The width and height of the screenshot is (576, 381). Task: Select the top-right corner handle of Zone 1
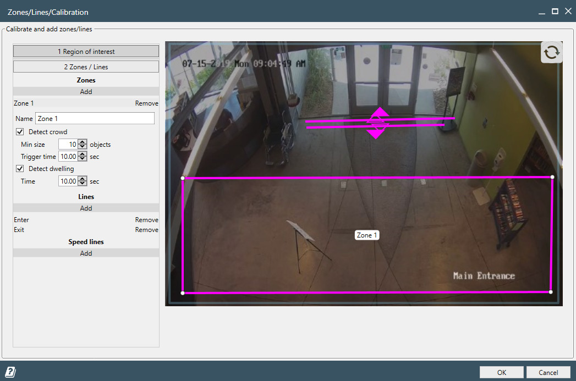pos(552,177)
